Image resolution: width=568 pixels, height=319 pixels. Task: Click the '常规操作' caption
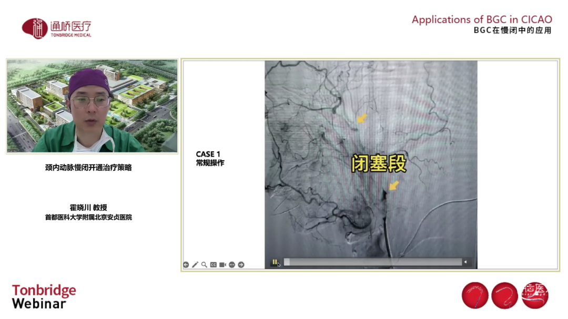click(210, 163)
